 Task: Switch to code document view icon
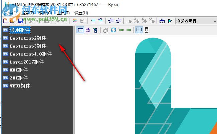(x=87, y=30)
